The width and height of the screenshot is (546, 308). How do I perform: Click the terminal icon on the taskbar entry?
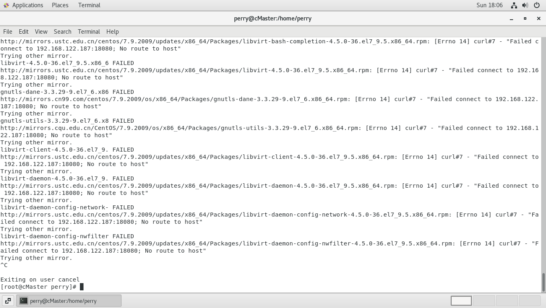tap(24, 300)
